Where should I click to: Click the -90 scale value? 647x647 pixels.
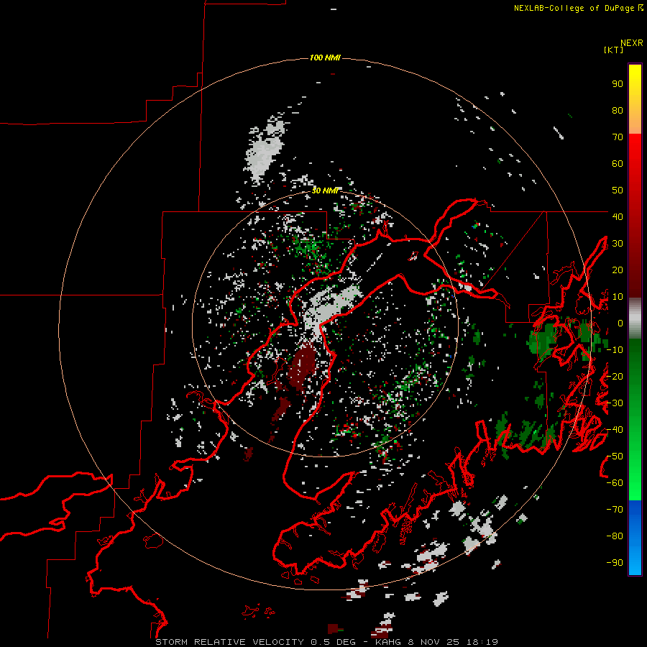[615, 563]
